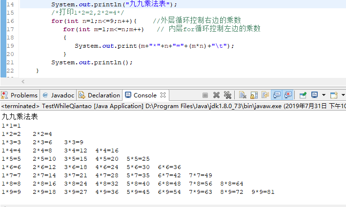Screen dimensions: 346x207
Task: Click the Open Console icon
Action: [334, 95]
